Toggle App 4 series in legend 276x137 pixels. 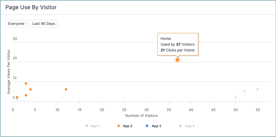coord(187,126)
